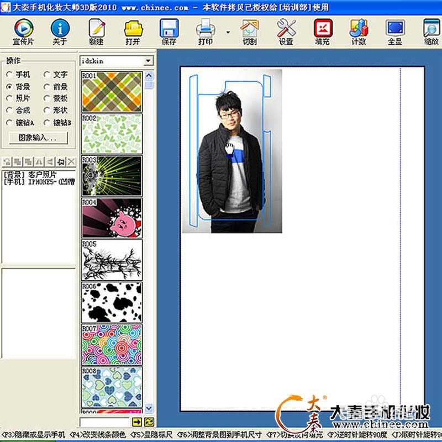Choose R004 pink pig pattern
The width and height of the screenshot is (442, 442).
click(x=112, y=218)
